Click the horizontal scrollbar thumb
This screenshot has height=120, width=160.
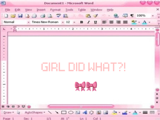[81, 106]
